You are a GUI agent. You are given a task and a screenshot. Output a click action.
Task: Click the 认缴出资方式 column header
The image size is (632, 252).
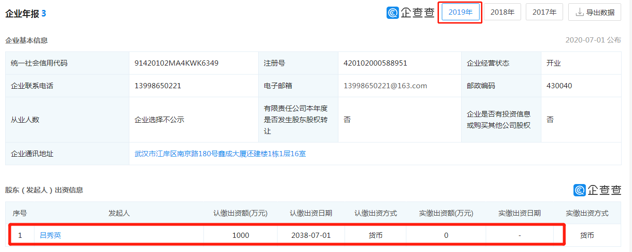(x=376, y=213)
